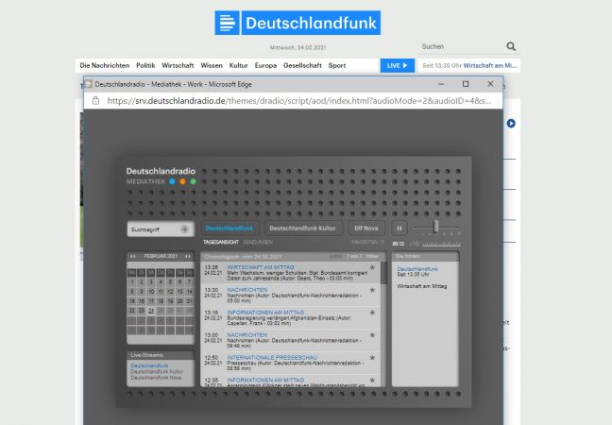
Task: Open the 13:30 NACHRICHTEN entry link
Action: click(x=247, y=290)
